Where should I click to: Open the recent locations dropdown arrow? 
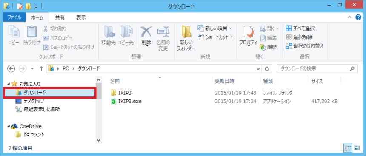tap(32, 68)
